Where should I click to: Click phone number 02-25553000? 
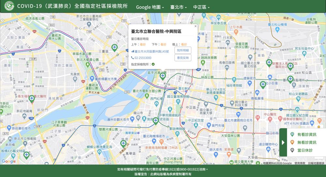(x=143, y=58)
